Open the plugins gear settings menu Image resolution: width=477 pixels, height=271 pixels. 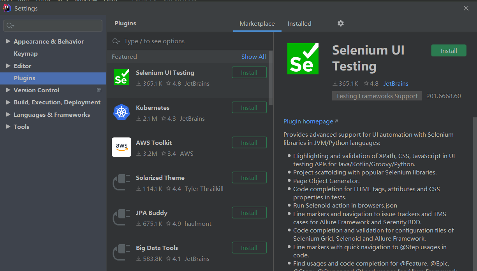(341, 23)
